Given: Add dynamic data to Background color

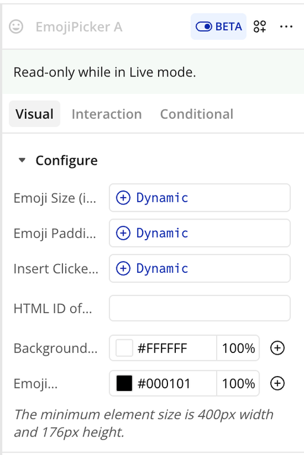Looking at the screenshot, I should [x=277, y=348].
